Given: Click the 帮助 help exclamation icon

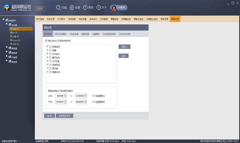Looking at the screenshot, I should (85, 7).
